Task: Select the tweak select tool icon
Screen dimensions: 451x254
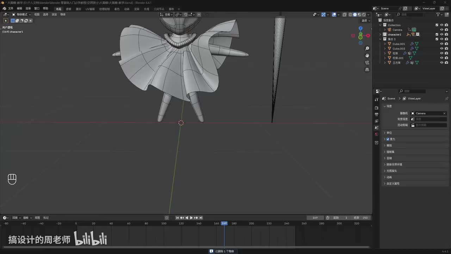Action: click(6, 21)
